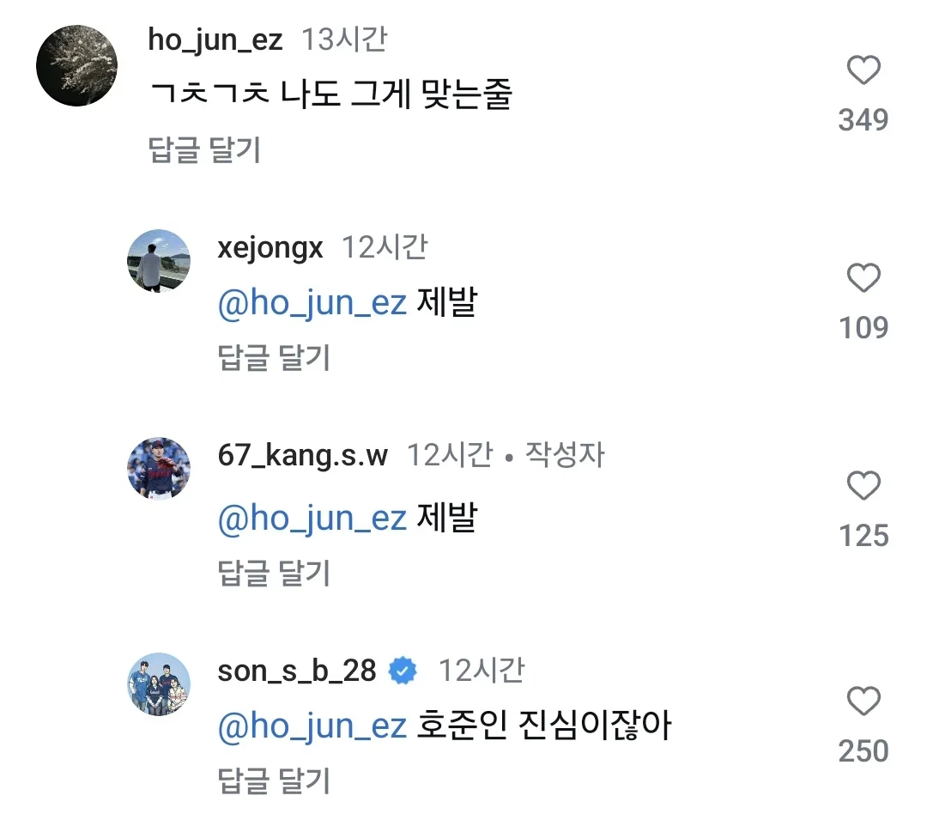Follow @ho_jun_ez mention in xejongx's reply
The image size is (927, 832).
point(312,303)
